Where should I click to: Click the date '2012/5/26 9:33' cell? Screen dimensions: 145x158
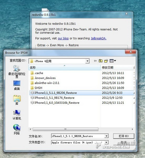(112, 93)
